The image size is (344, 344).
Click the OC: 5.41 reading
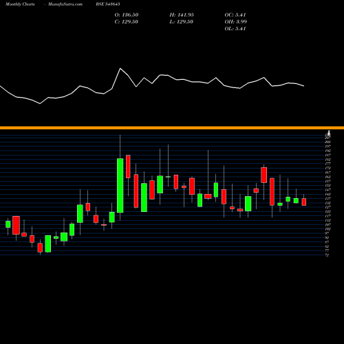point(235,14)
